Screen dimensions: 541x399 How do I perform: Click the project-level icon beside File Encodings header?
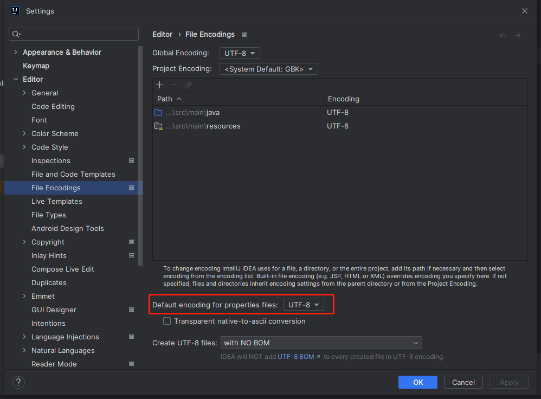[x=244, y=35]
